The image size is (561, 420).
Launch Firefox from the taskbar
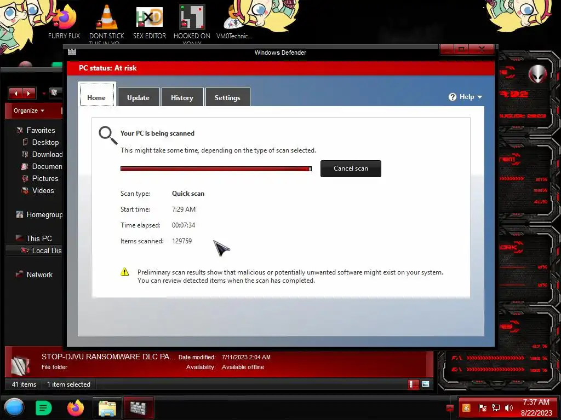tap(76, 407)
